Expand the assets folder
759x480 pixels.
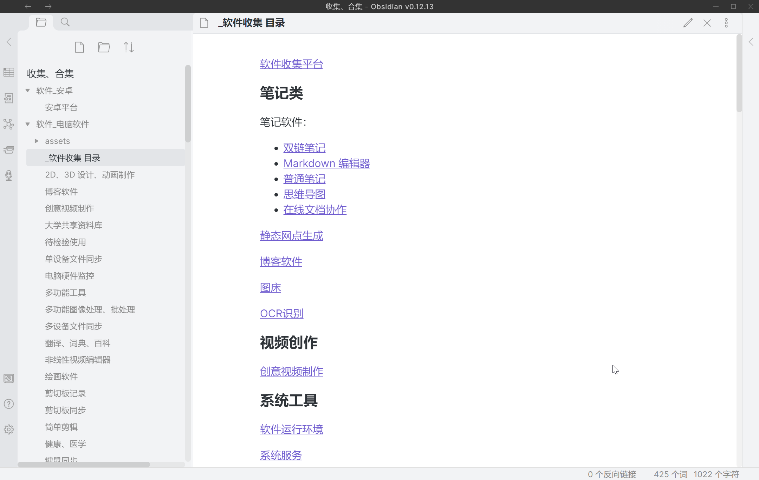click(37, 141)
